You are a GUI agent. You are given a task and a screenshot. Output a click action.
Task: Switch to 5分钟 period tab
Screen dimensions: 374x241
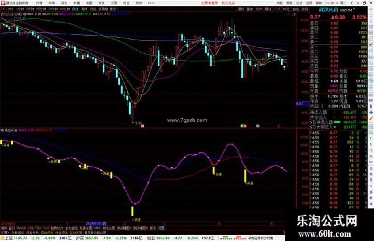click(30, 9)
